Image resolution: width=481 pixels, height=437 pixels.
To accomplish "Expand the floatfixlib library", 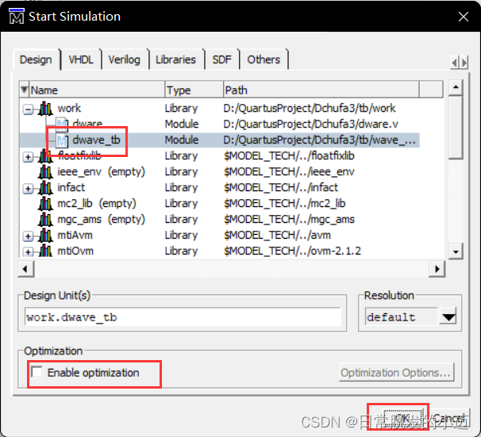I will click(x=28, y=157).
